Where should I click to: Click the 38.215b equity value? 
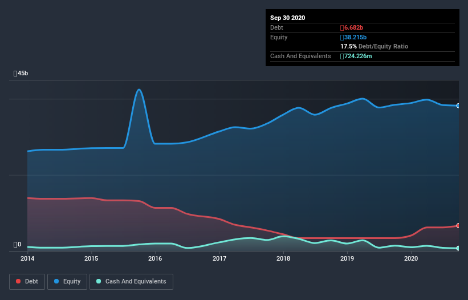(x=353, y=37)
